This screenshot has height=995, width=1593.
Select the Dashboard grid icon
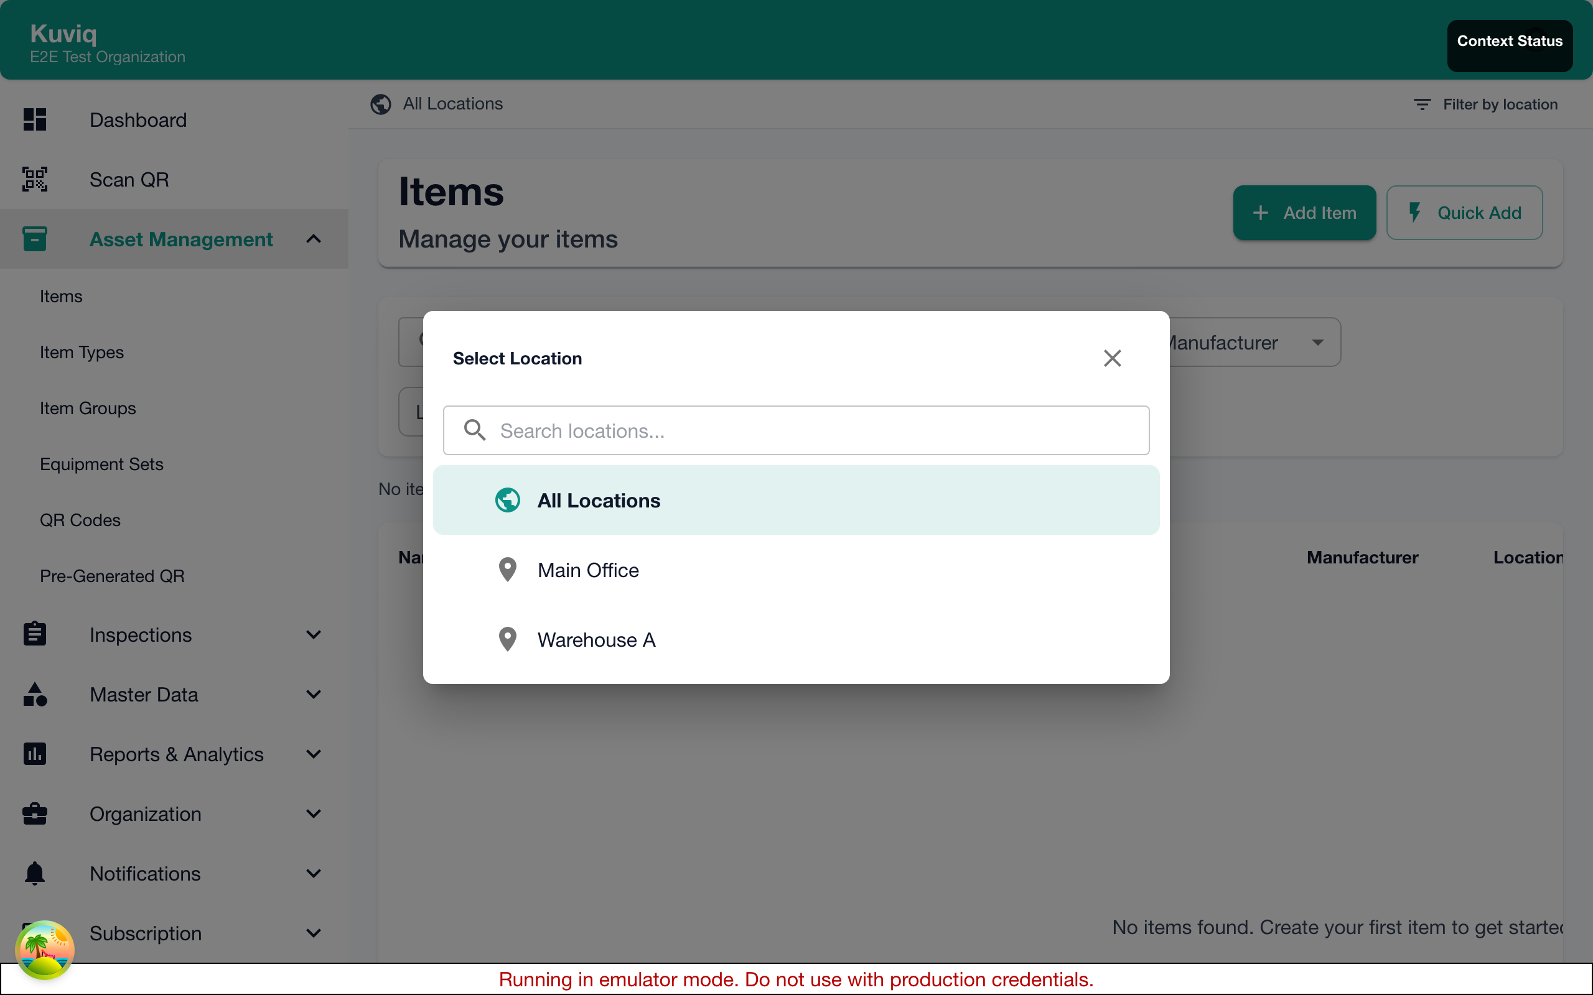[x=34, y=119]
